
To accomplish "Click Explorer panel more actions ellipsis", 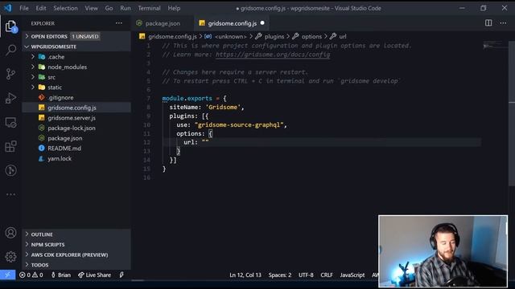I will click(119, 23).
